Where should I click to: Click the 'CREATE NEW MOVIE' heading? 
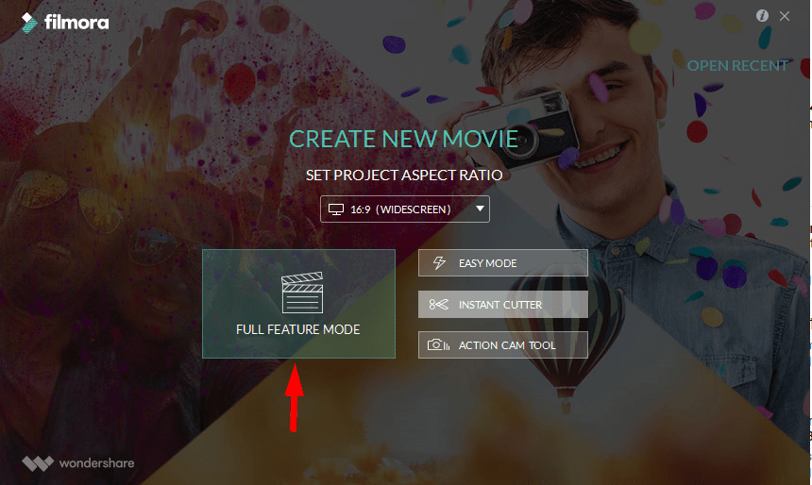point(403,139)
